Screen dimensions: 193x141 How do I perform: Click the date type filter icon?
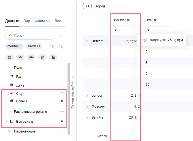[10, 57]
